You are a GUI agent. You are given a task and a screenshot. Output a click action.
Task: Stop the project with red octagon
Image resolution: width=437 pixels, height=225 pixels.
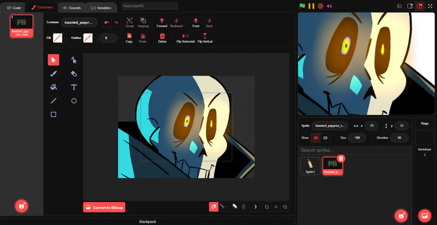pos(320,6)
